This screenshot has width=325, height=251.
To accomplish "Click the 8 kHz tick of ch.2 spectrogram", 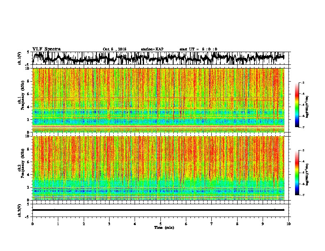I will click(x=29, y=149).
